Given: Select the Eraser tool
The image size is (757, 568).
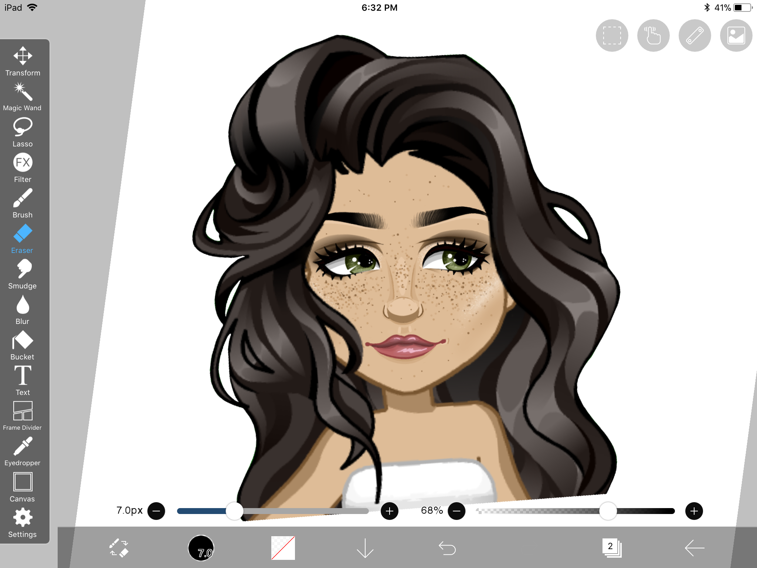Looking at the screenshot, I should tap(23, 239).
